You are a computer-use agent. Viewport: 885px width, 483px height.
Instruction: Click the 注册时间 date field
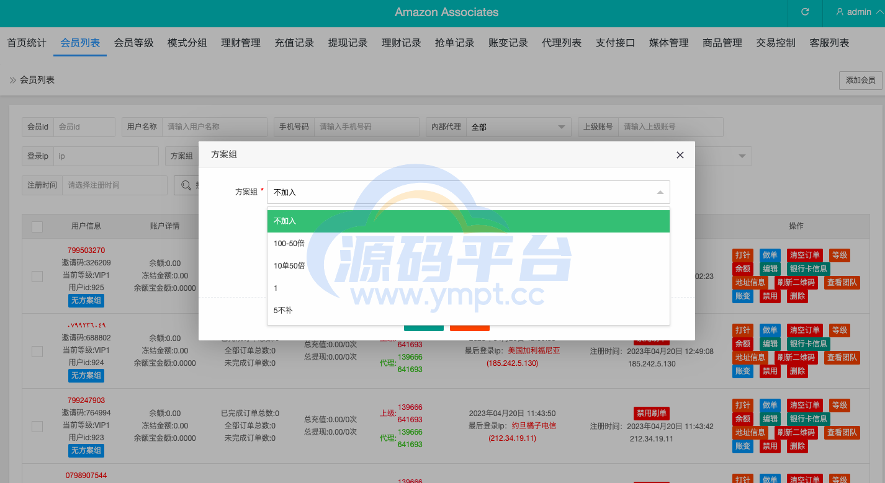tap(115, 185)
